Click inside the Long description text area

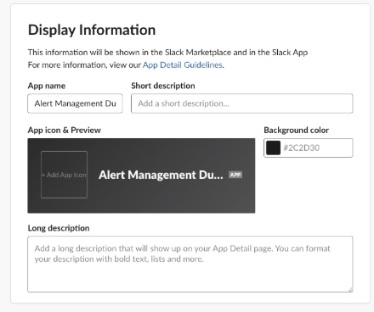click(190, 265)
